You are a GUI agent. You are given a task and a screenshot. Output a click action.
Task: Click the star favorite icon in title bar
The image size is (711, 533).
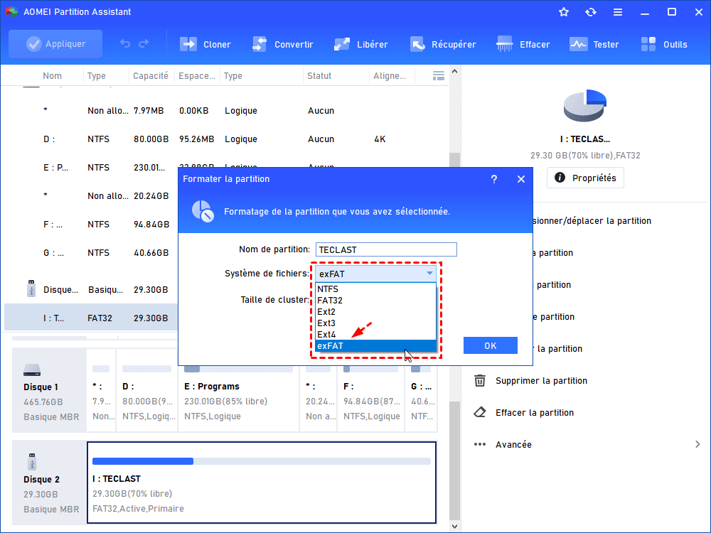564,12
